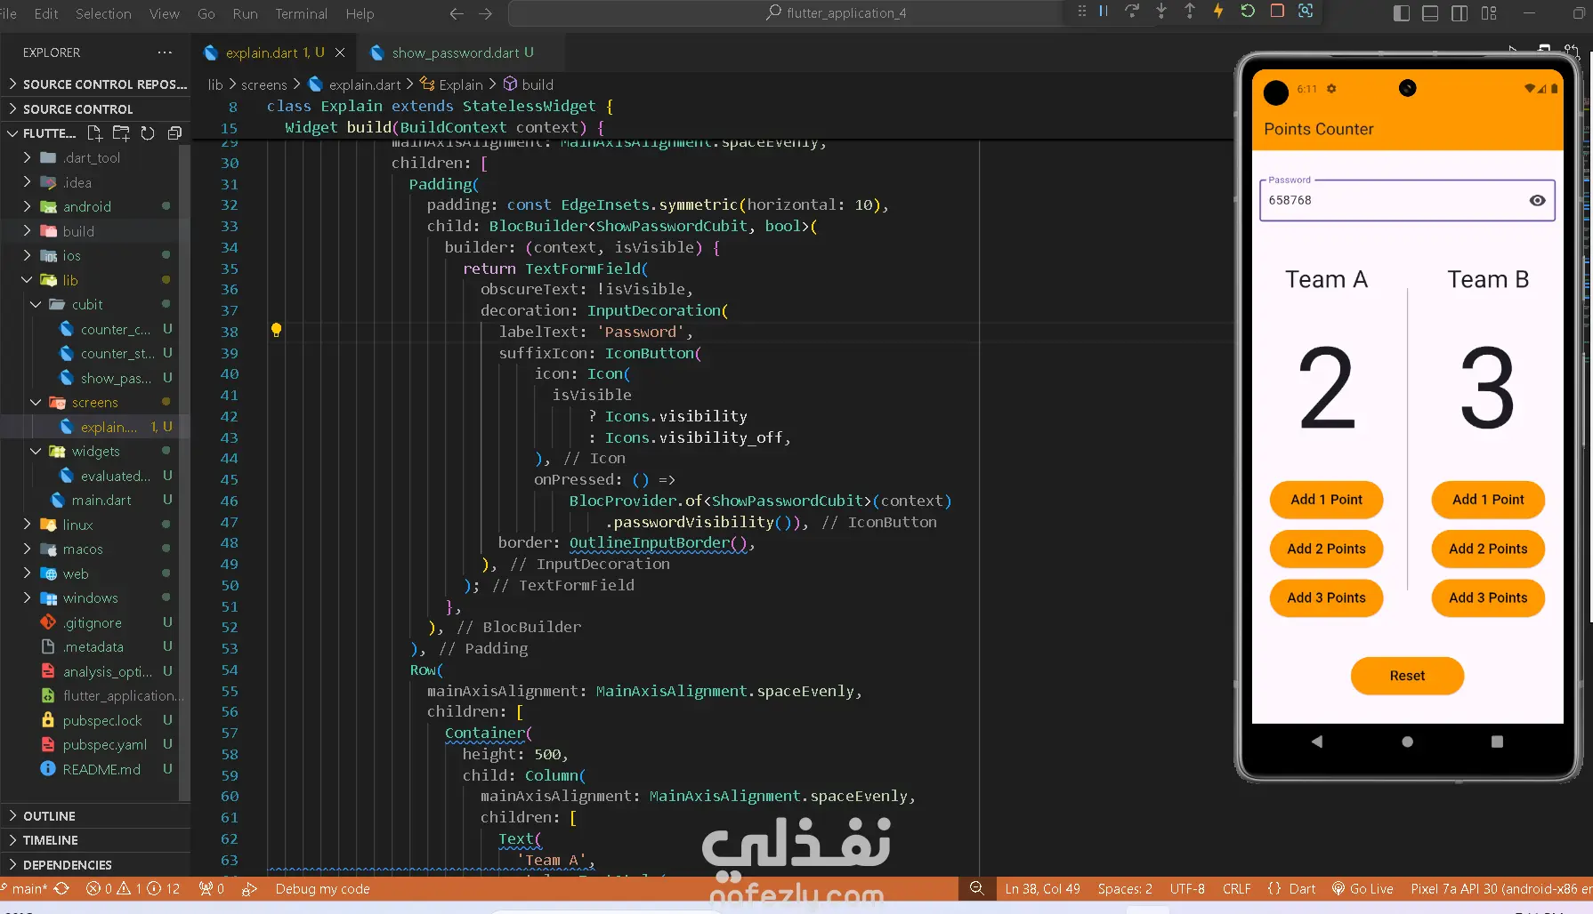Tap the Reset button in emulator
The width and height of the screenshot is (1593, 914).
(1407, 676)
